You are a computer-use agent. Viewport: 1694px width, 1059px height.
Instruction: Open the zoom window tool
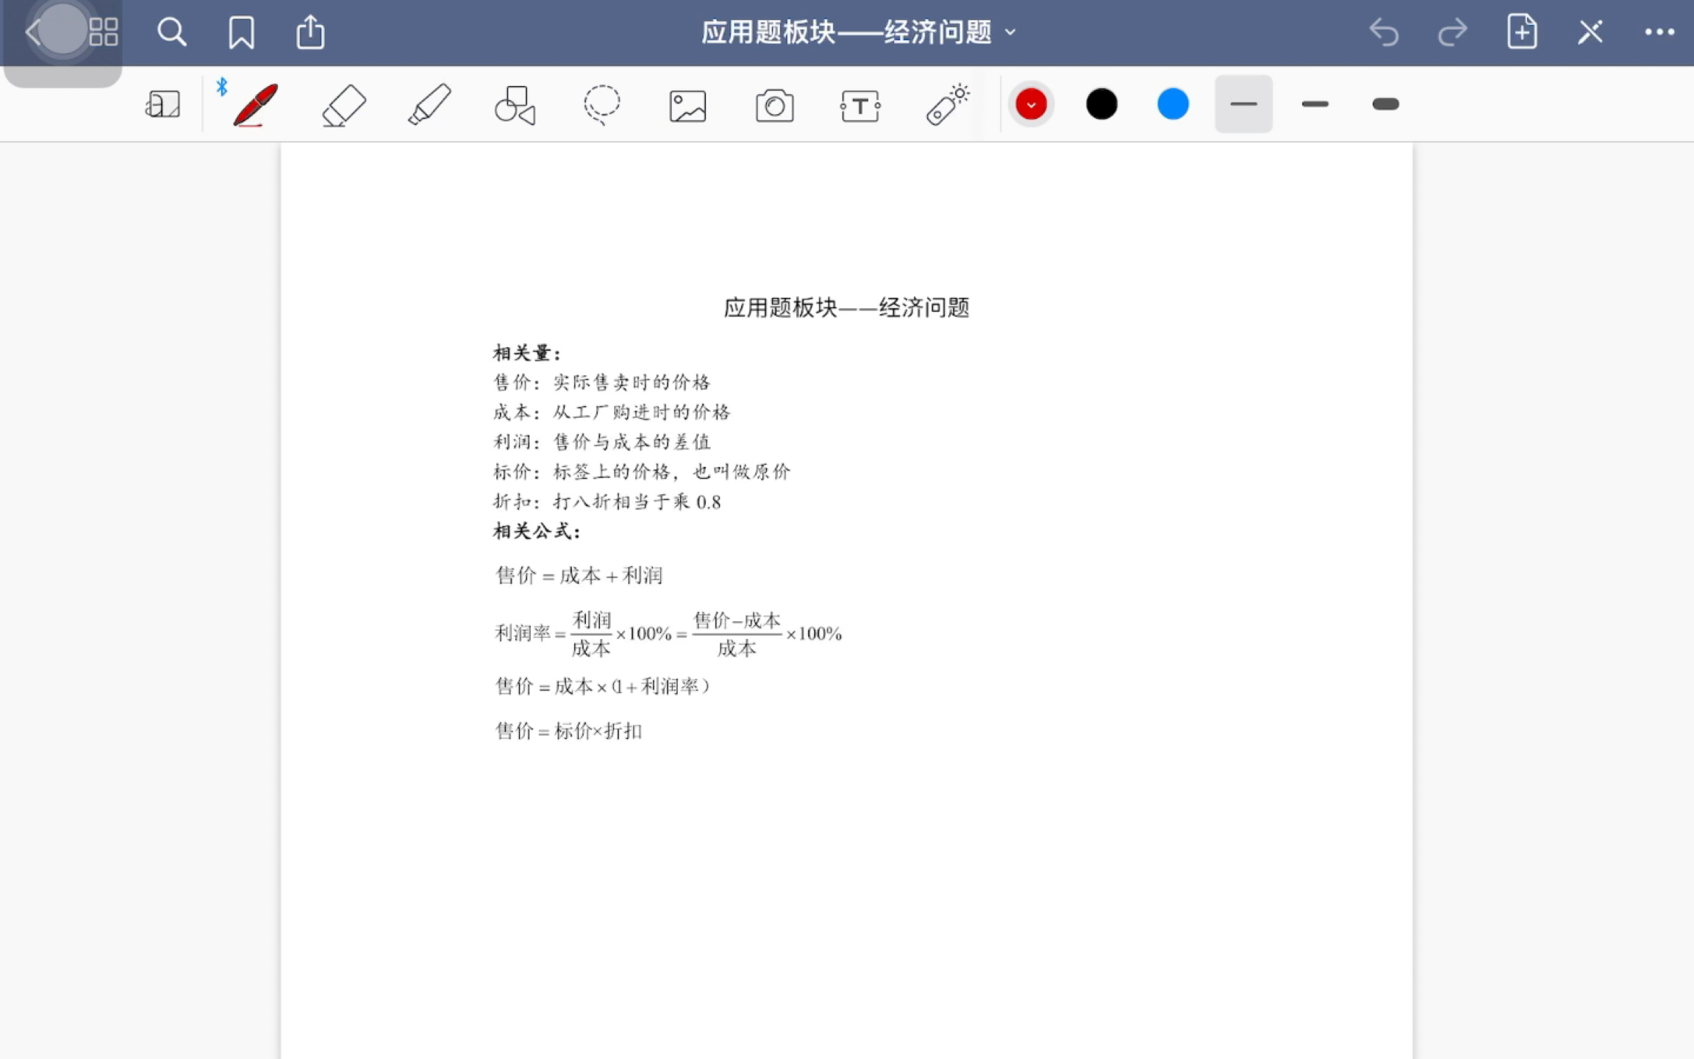(x=162, y=104)
